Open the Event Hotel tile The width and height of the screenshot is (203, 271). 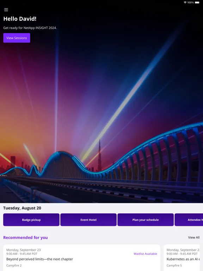click(88, 220)
